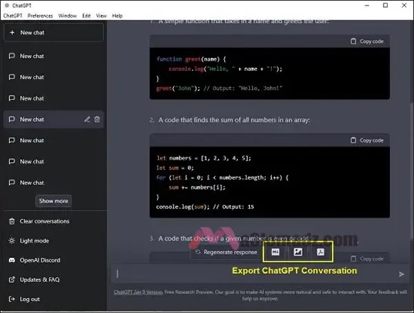Open the Edit menu
This screenshot has height=313, width=414.
click(x=86, y=16)
